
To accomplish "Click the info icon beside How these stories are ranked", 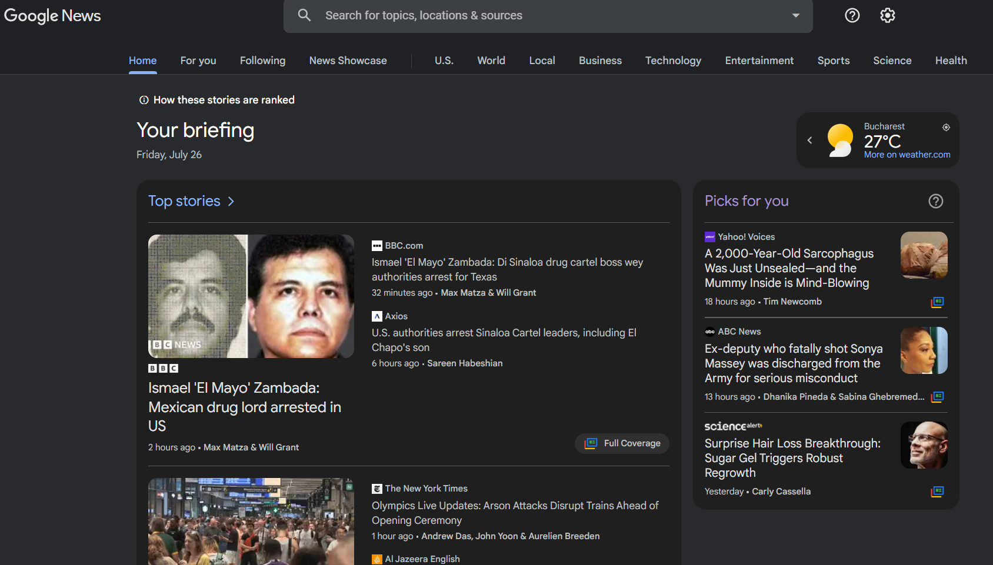I will 144,101.
